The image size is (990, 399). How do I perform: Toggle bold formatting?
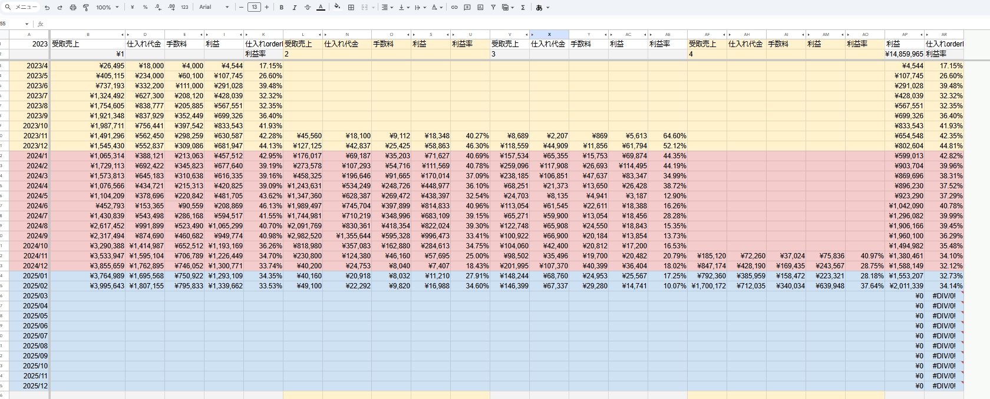(x=282, y=7)
